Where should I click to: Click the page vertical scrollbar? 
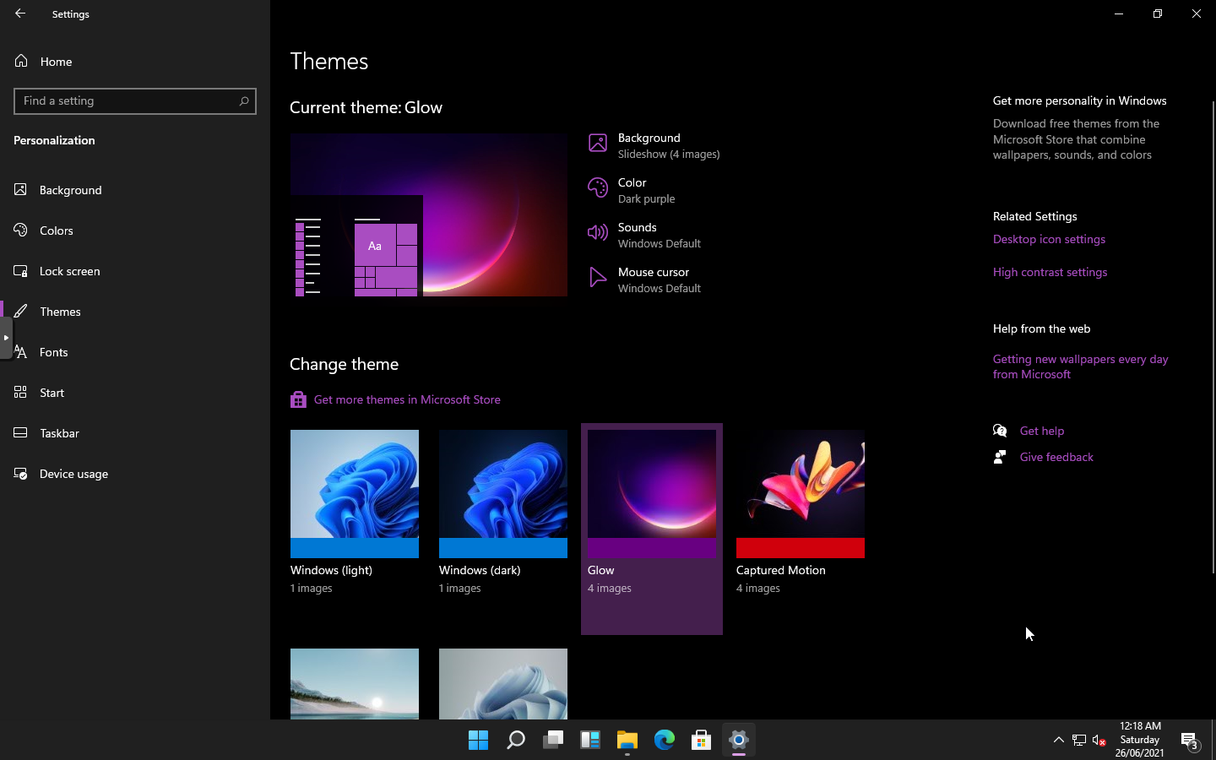click(1213, 338)
